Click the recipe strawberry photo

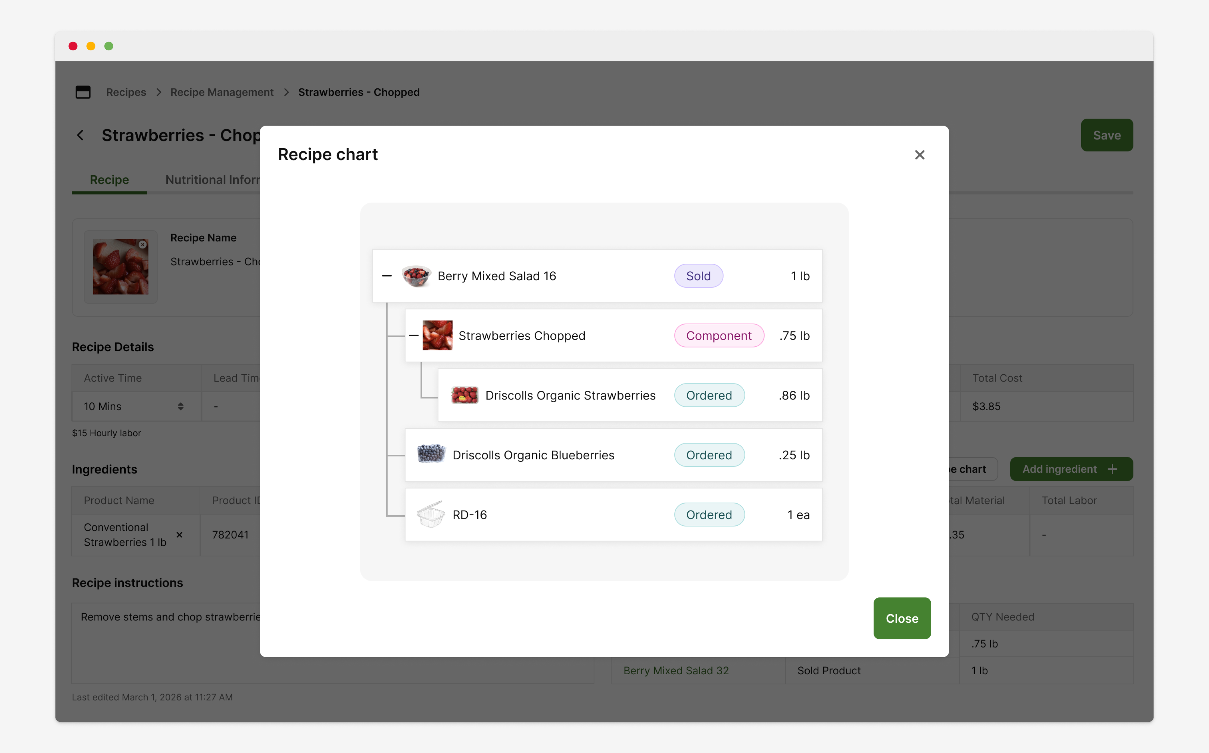[x=121, y=266]
